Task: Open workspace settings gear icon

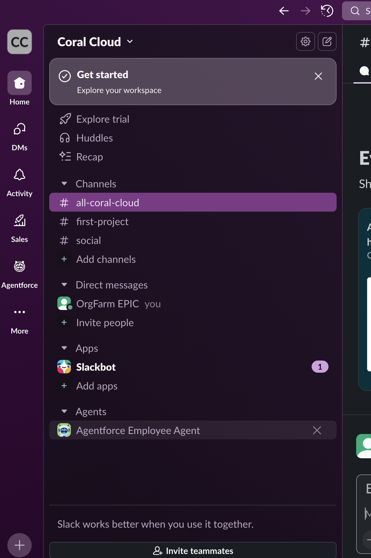Action: click(305, 41)
